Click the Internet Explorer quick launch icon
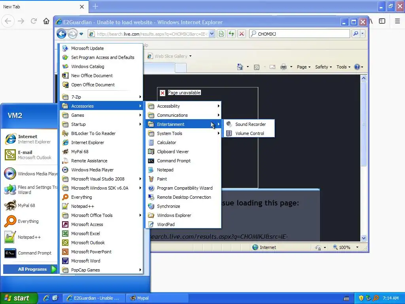405x304 pixels. [46, 298]
